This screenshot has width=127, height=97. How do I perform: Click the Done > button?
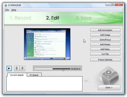pyautogui.click(x=109, y=88)
